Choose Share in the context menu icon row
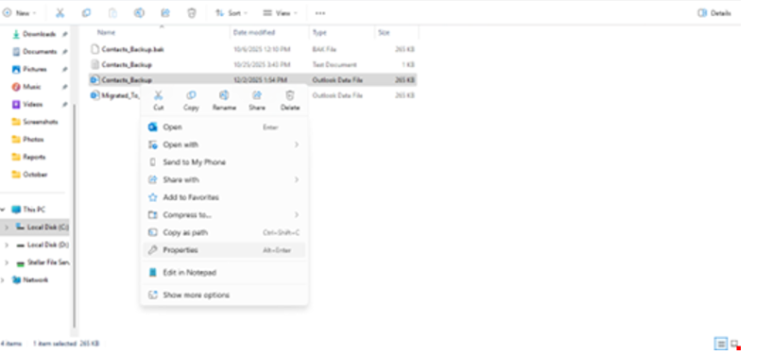This screenshot has width=772, height=355. (257, 100)
